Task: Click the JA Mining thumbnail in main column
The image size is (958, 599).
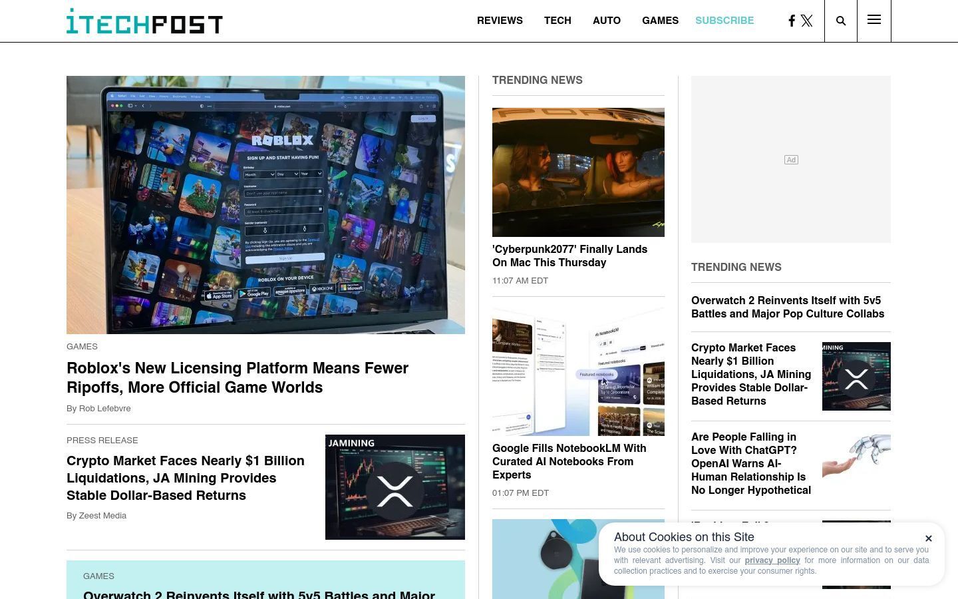Action: pyautogui.click(x=395, y=487)
